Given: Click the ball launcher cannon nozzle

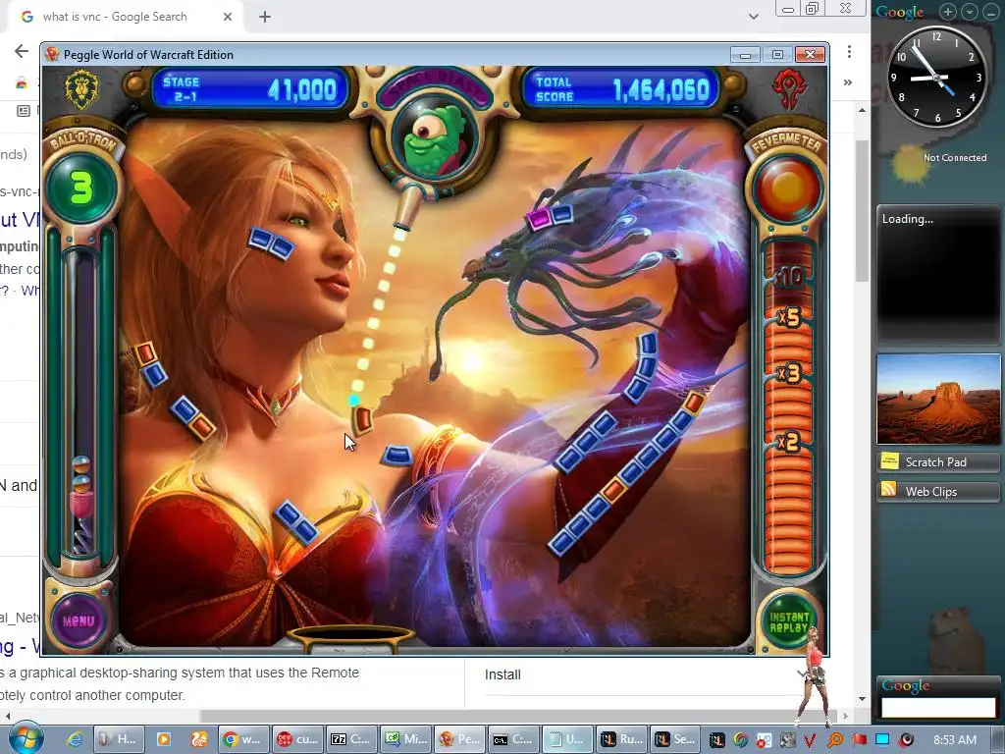Looking at the screenshot, I should [x=407, y=206].
